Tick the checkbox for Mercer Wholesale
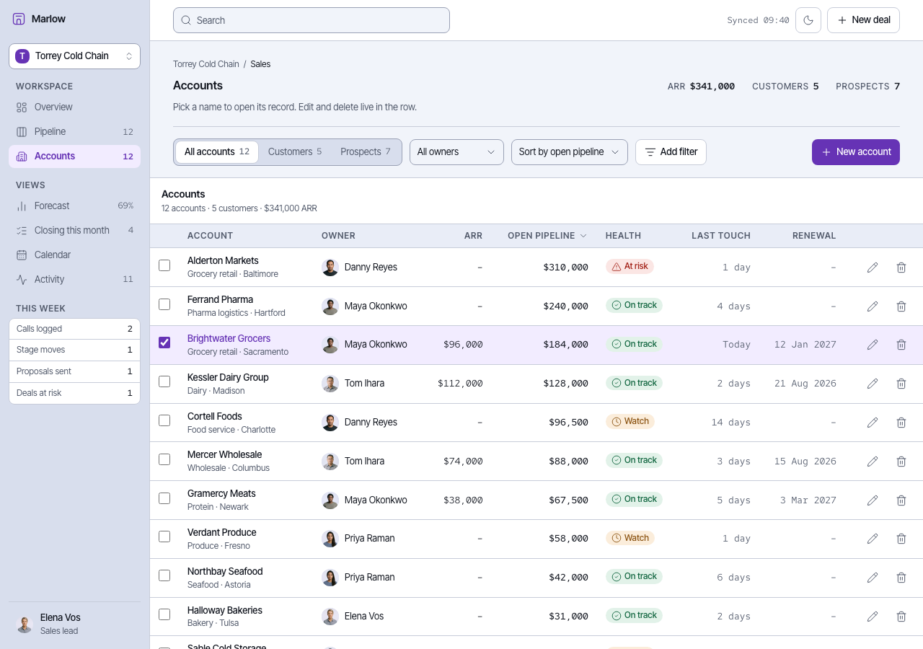 pyautogui.click(x=164, y=459)
